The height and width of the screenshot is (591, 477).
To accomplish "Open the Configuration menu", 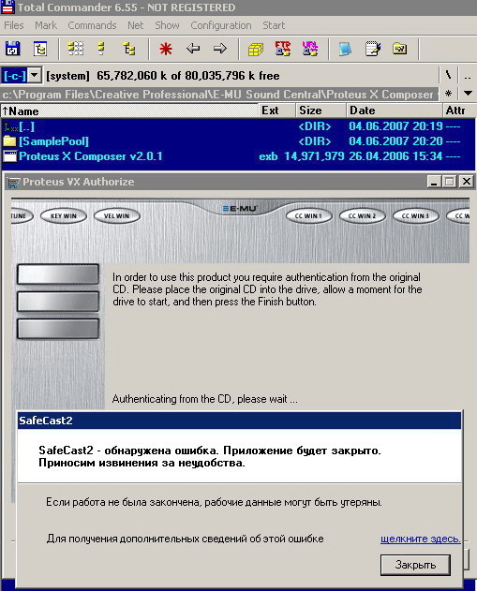I will pyautogui.click(x=221, y=25).
